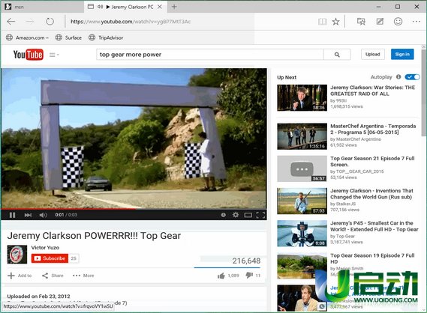Click the YouTube logo
Image resolution: width=427 pixels, height=313 pixels.
[x=29, y=55]
